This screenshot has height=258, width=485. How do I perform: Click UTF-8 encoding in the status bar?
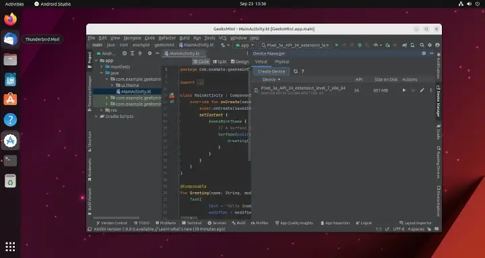[398, 229]
